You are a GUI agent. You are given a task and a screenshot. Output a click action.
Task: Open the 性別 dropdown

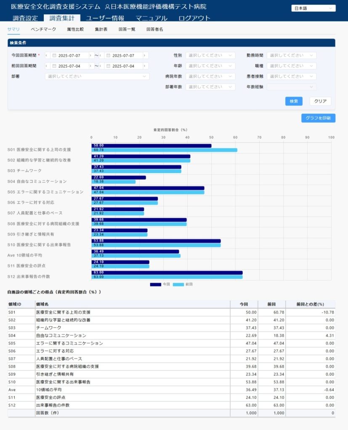pyautogui.click(x=210, y=55)
